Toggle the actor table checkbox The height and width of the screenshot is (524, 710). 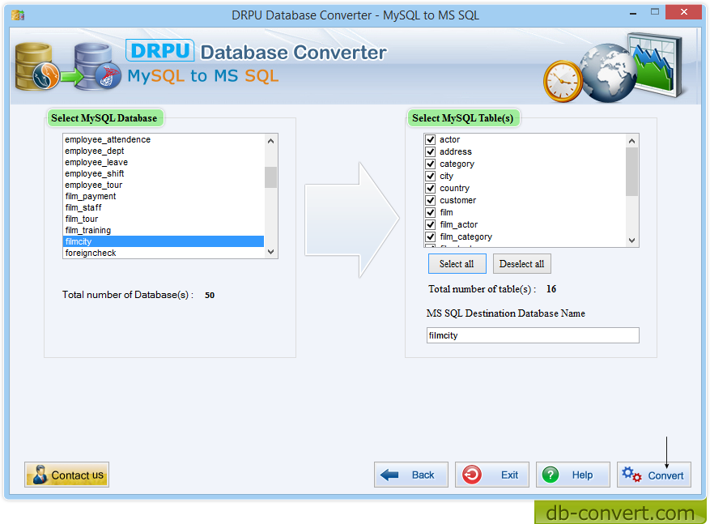[430, 139]
